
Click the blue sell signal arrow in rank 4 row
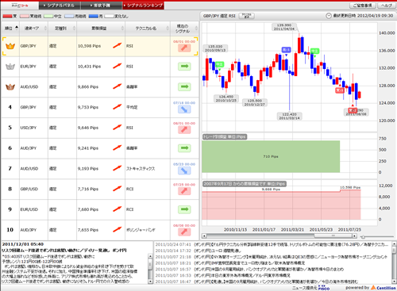coord(184,109)
